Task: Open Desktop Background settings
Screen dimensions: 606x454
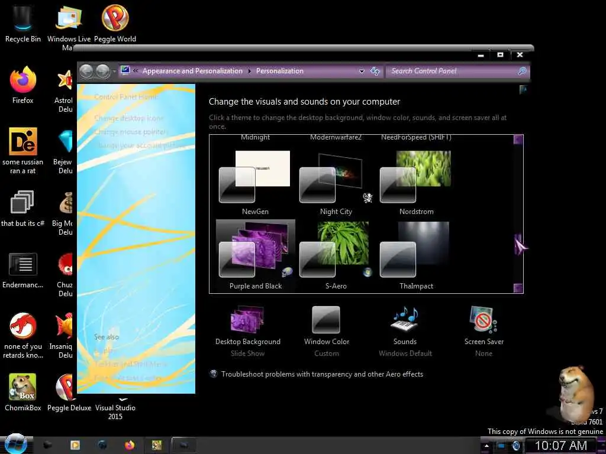Action: tap(248, 331)
